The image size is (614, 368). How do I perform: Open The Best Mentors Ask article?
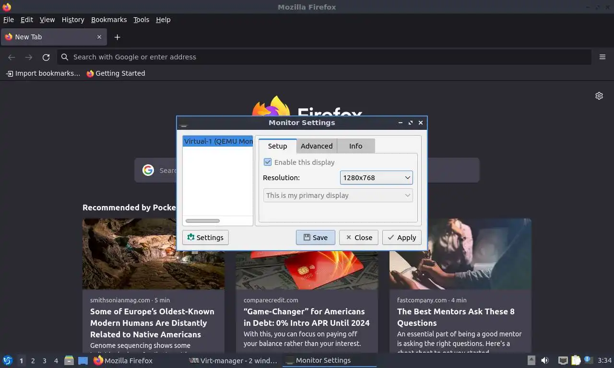(456, 317)
